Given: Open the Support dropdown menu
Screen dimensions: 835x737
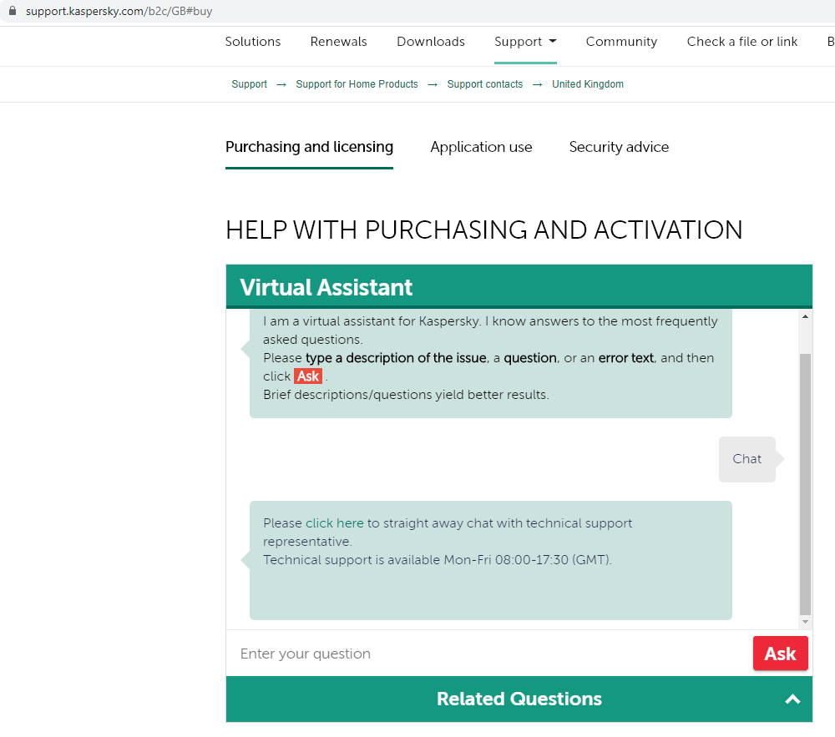Looking at the screenshot, I should (x=525, y=42).
